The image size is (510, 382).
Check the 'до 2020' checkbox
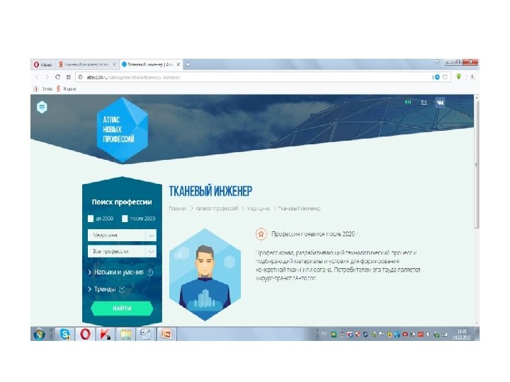[x=91, y=219]
